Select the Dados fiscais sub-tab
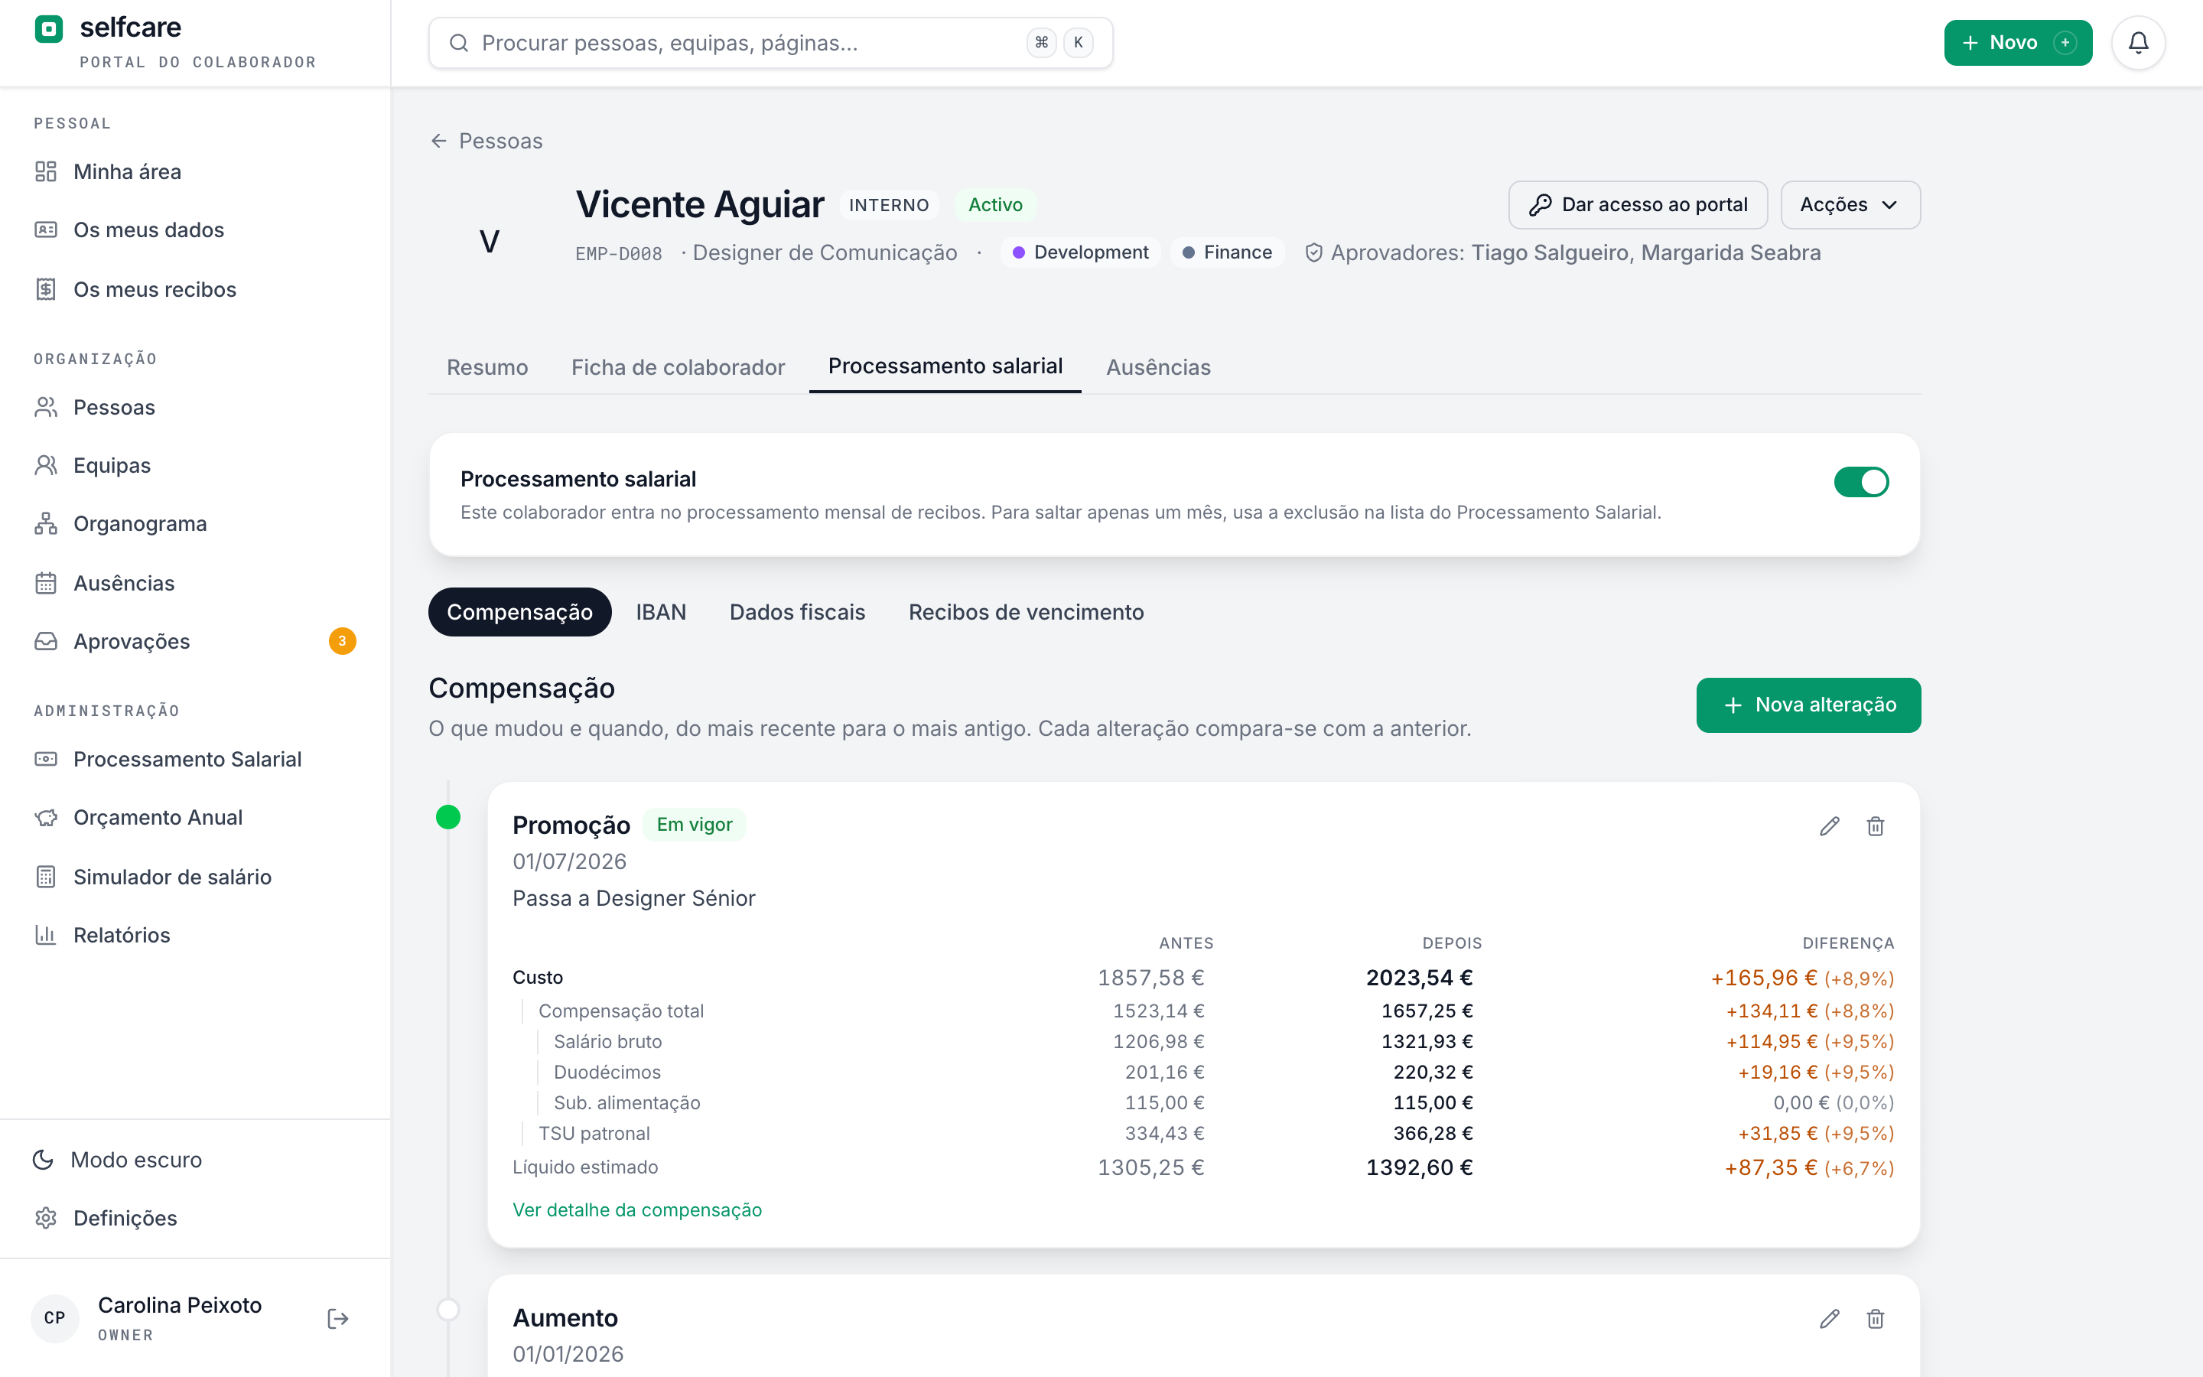 pos(796,612)
